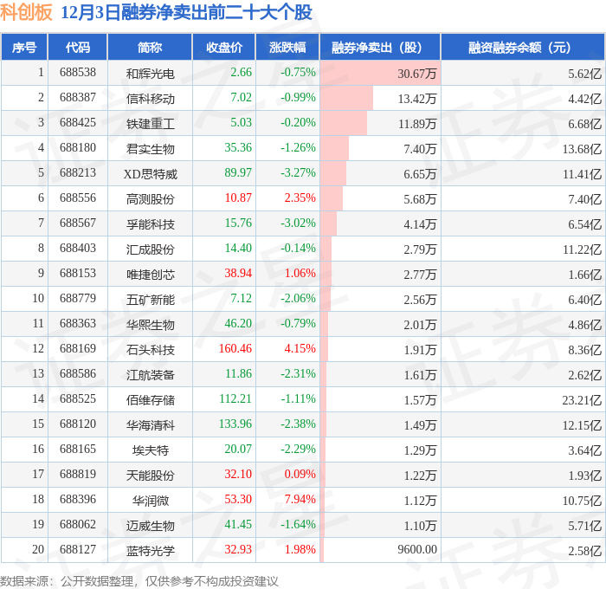Click the 简称 column header

150,48
